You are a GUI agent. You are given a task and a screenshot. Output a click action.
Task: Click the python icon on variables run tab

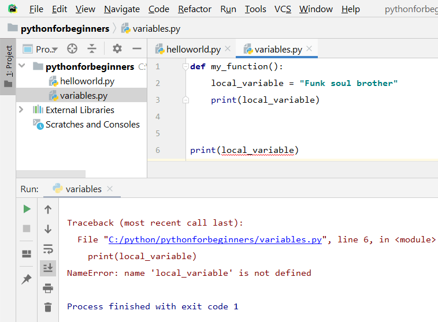click(x=58, y=188)
